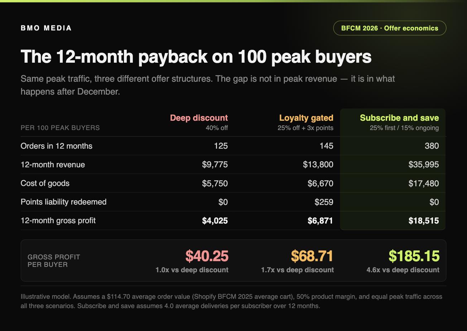Click the $40.25 per buyer figure
This screenshot has width=467, height=331.
[207, 256]
